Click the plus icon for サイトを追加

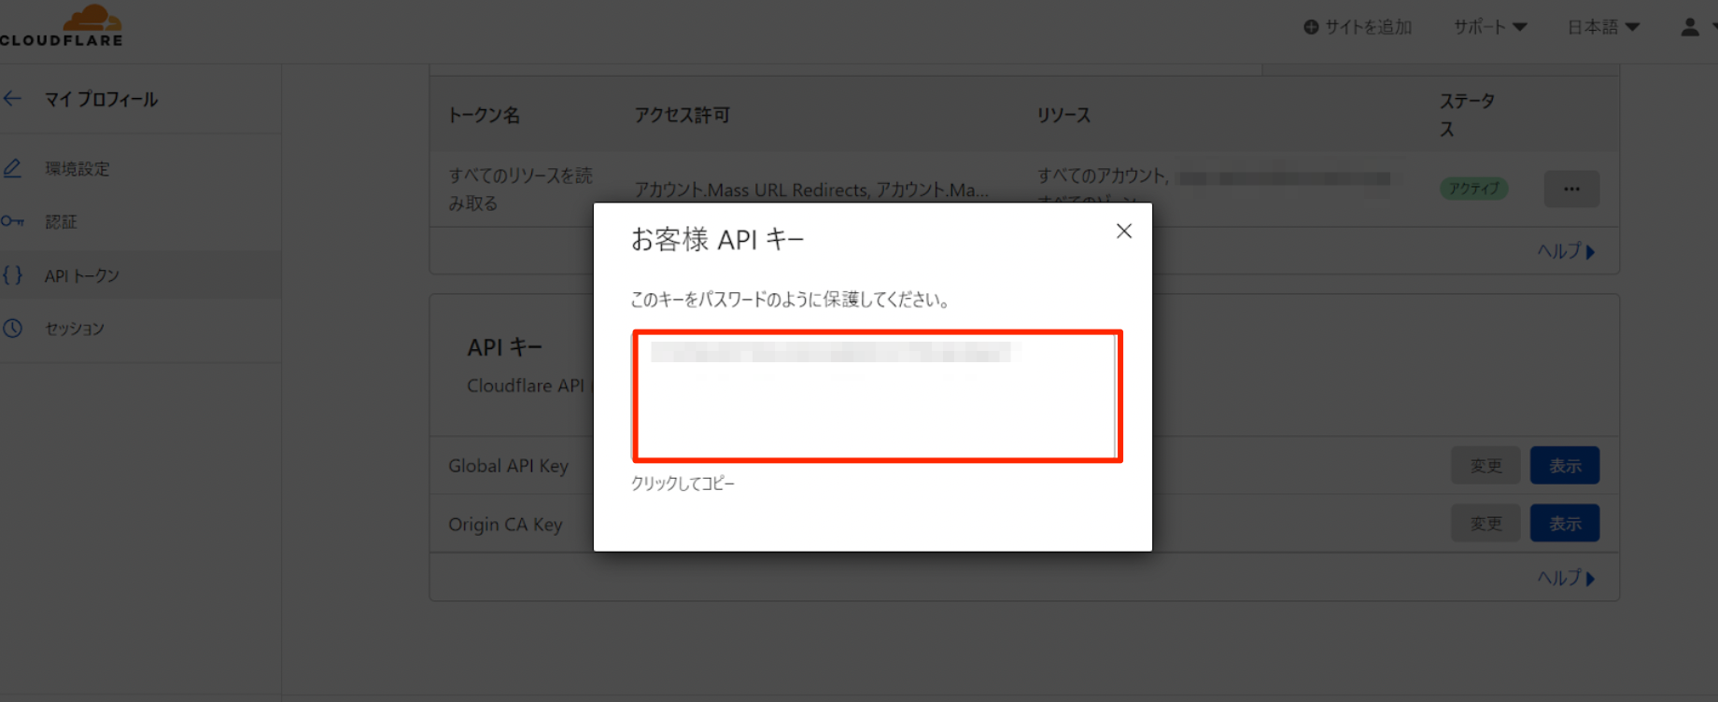1311,28
